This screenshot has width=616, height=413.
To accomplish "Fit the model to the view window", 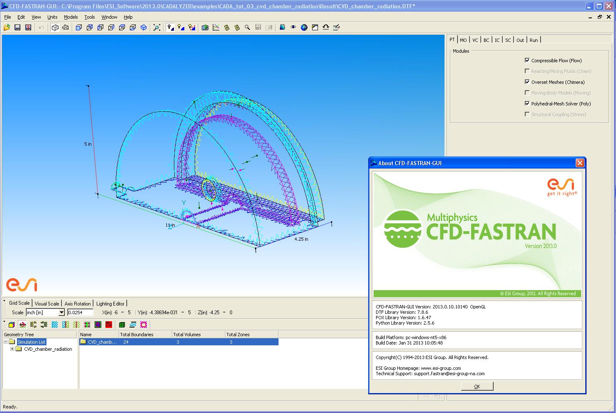I will tap(157, 27).
